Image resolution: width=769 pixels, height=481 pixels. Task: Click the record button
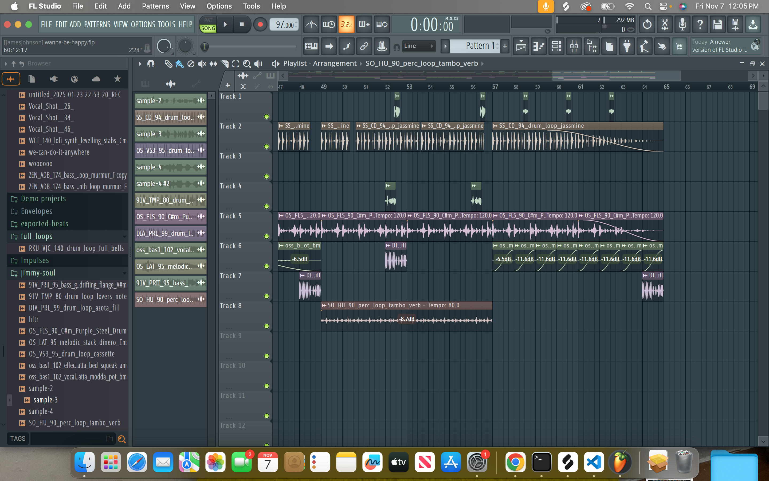[260, 25]
